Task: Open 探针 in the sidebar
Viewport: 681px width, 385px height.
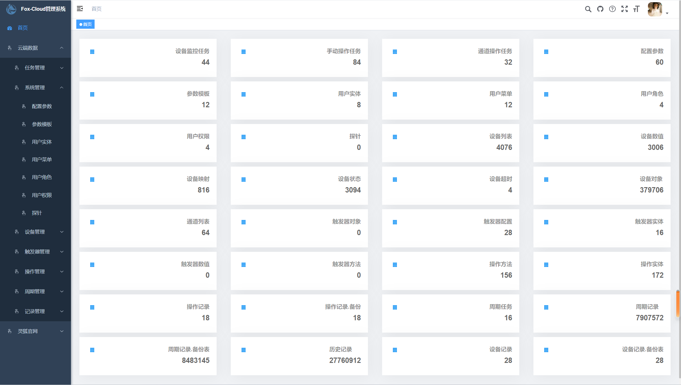Action: 35,213
